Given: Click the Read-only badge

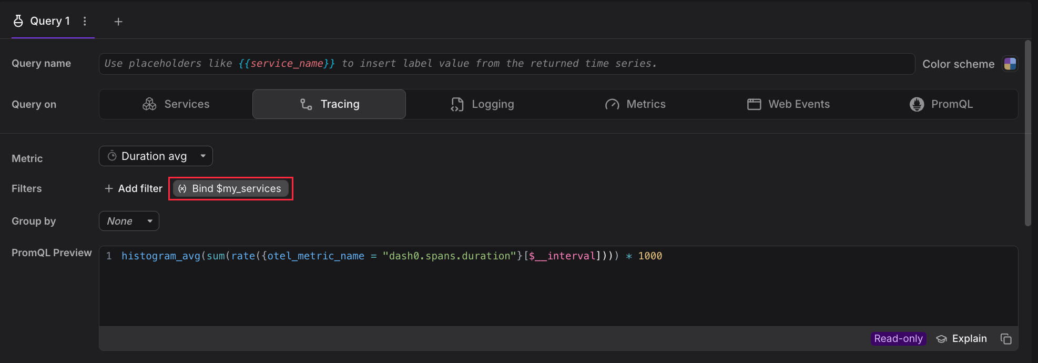Looking at the screenshot, I should 898,339.
